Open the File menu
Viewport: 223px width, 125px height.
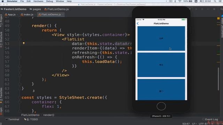pos(22,1)
